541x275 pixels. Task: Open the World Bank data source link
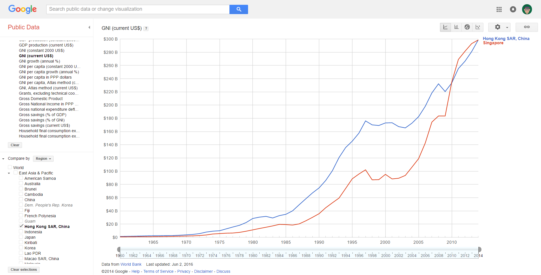(x=131, y=264)
